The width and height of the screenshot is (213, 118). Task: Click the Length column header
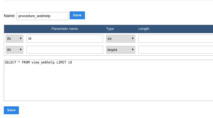point(144,29)
